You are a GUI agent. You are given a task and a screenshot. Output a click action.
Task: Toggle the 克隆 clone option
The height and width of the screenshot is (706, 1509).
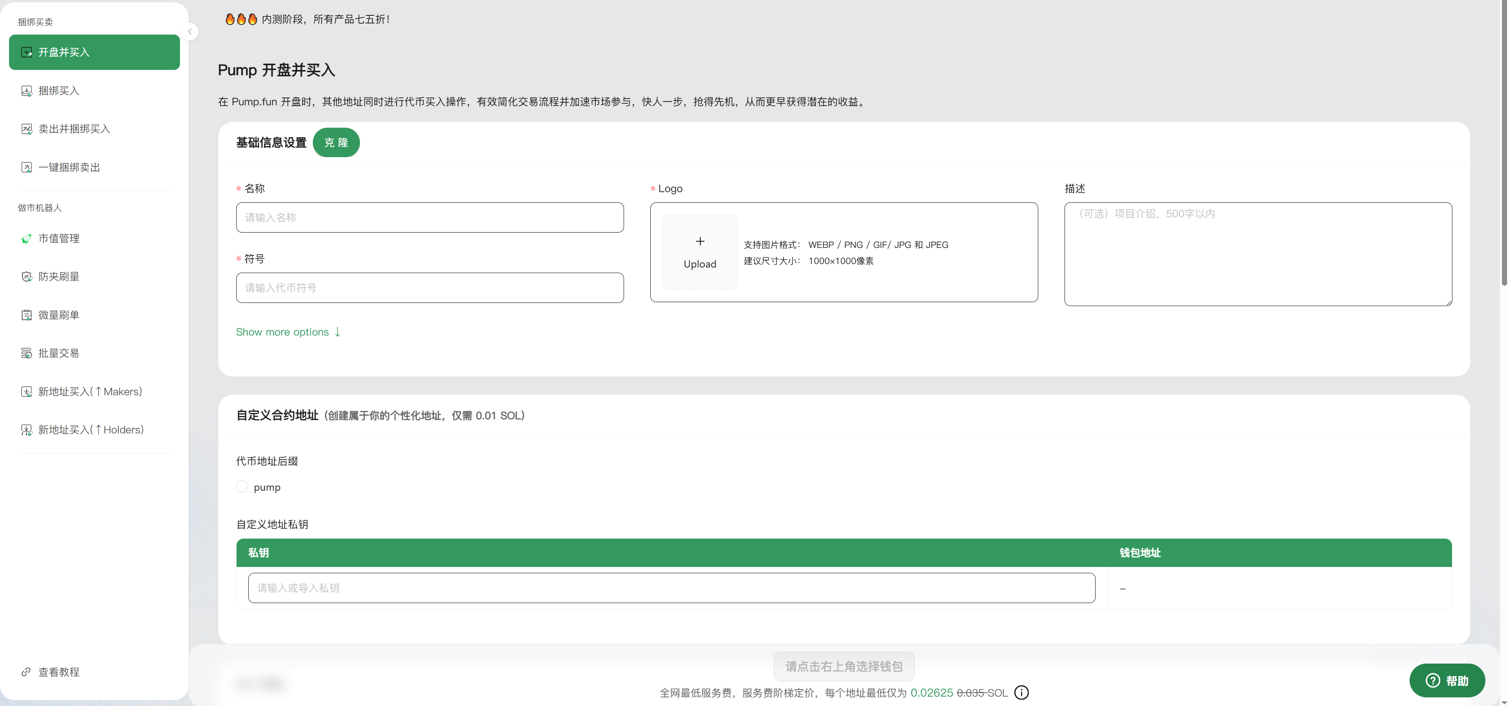[x=336, y=142]
